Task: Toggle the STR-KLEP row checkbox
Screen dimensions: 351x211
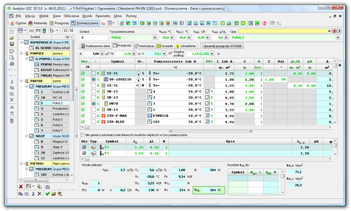Action: click(83, 122)
